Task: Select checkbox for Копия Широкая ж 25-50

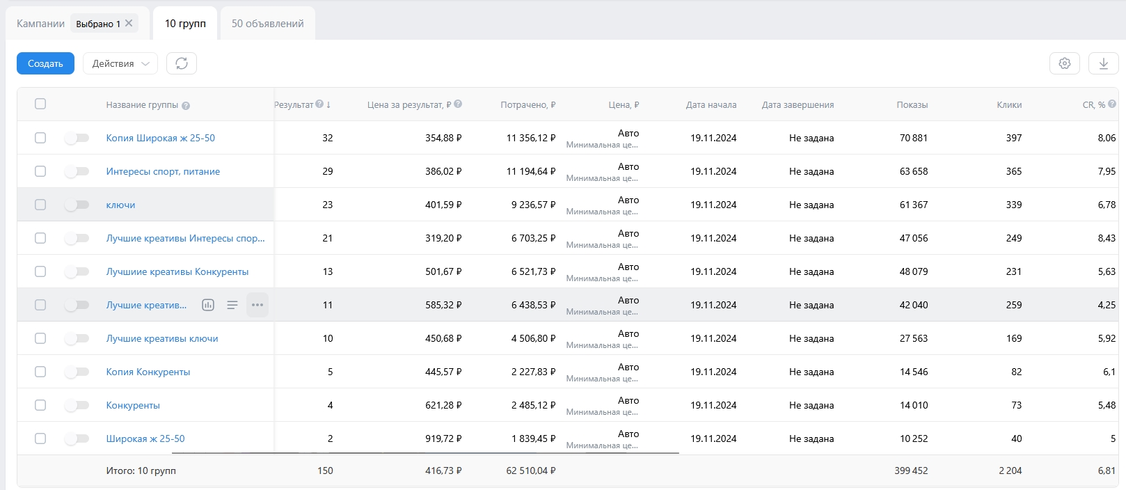Action: coord(40,138)
